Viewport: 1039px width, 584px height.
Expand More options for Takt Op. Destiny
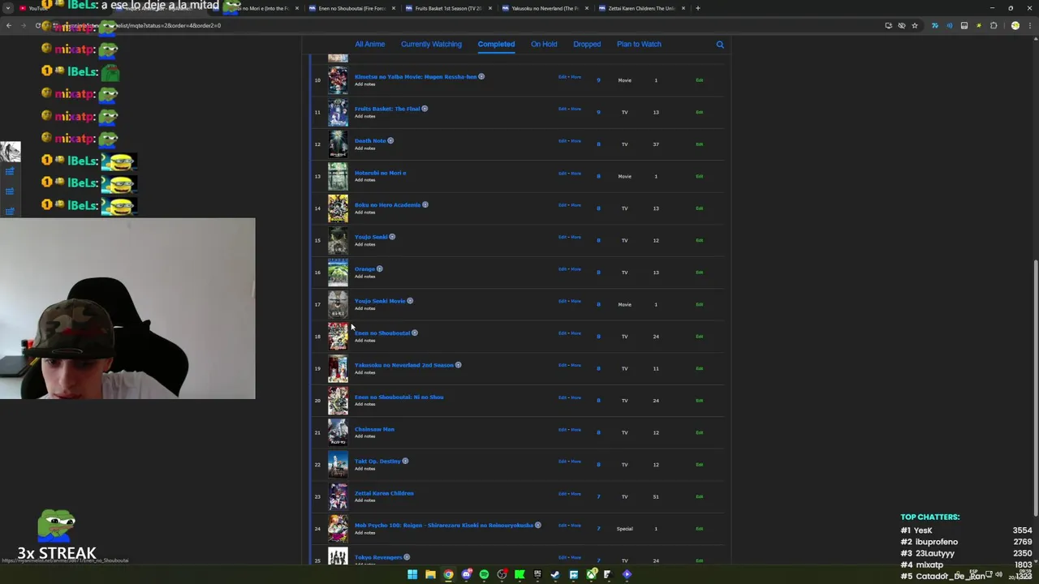pos(576,461)
